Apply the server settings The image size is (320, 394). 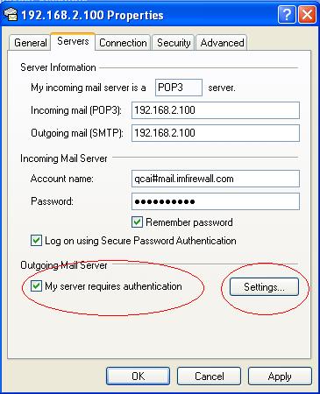click(280, 376)
